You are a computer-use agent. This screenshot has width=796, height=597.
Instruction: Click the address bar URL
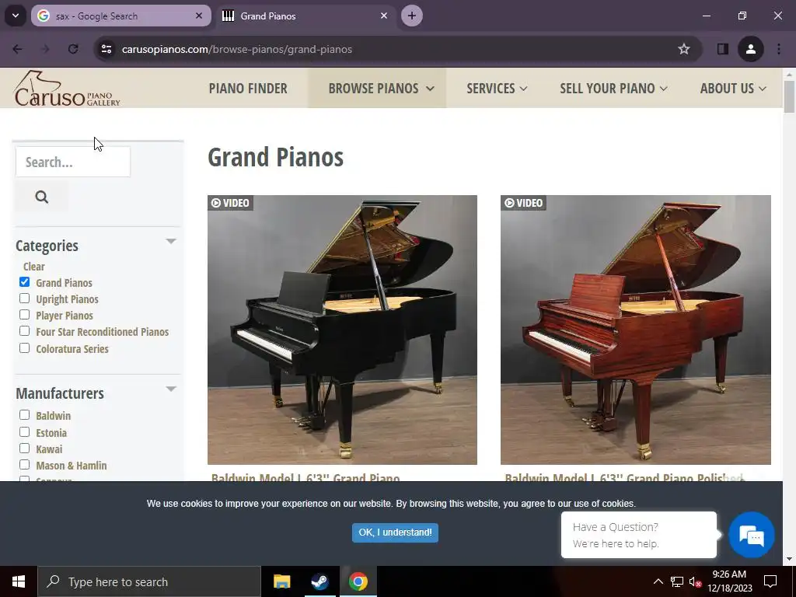coord(237,49)
